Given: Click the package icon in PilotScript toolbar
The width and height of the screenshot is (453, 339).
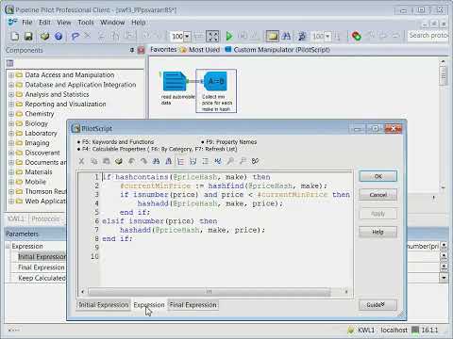Looking at the screenshot, I should coord(119,161).
